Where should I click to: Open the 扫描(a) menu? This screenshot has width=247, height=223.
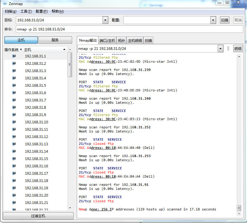11,11
